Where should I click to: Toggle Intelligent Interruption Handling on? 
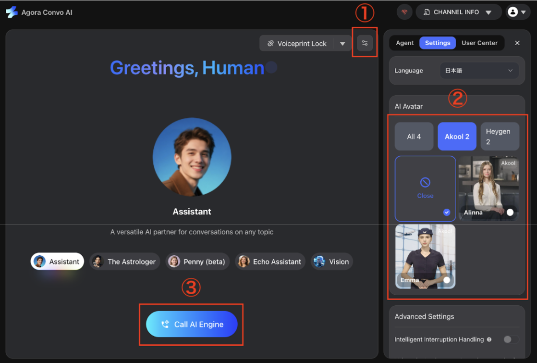511,339
